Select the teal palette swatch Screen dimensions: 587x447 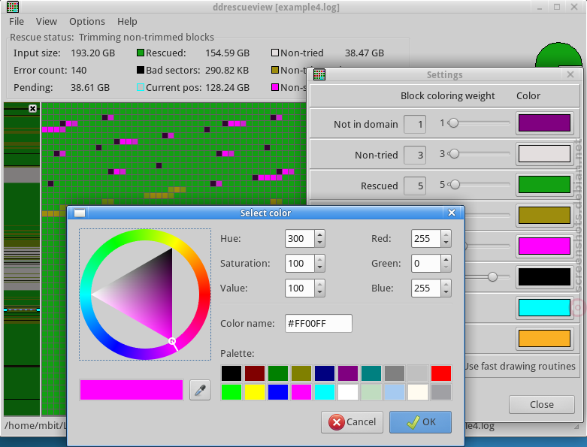tap(371, 373)
